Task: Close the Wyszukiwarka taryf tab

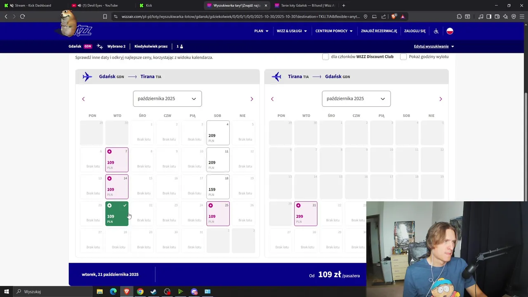Action: click(x=266, y=5)
